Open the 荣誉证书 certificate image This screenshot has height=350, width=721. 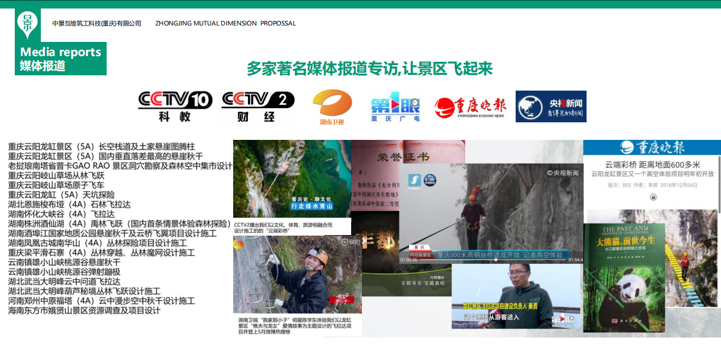click(x=374, y=176)
